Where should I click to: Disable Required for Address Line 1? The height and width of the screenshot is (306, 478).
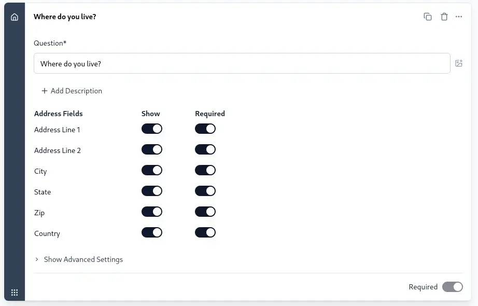205,129
